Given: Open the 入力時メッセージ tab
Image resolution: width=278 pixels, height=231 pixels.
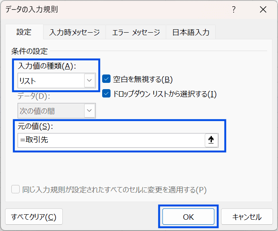Looking at the screenshot, I should (75, 32).
